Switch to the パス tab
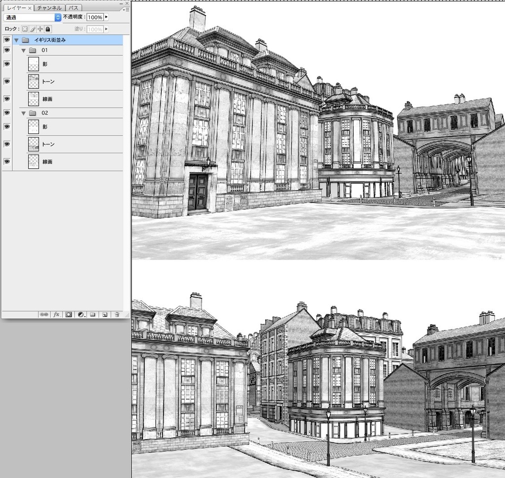 tap(73, 8)
